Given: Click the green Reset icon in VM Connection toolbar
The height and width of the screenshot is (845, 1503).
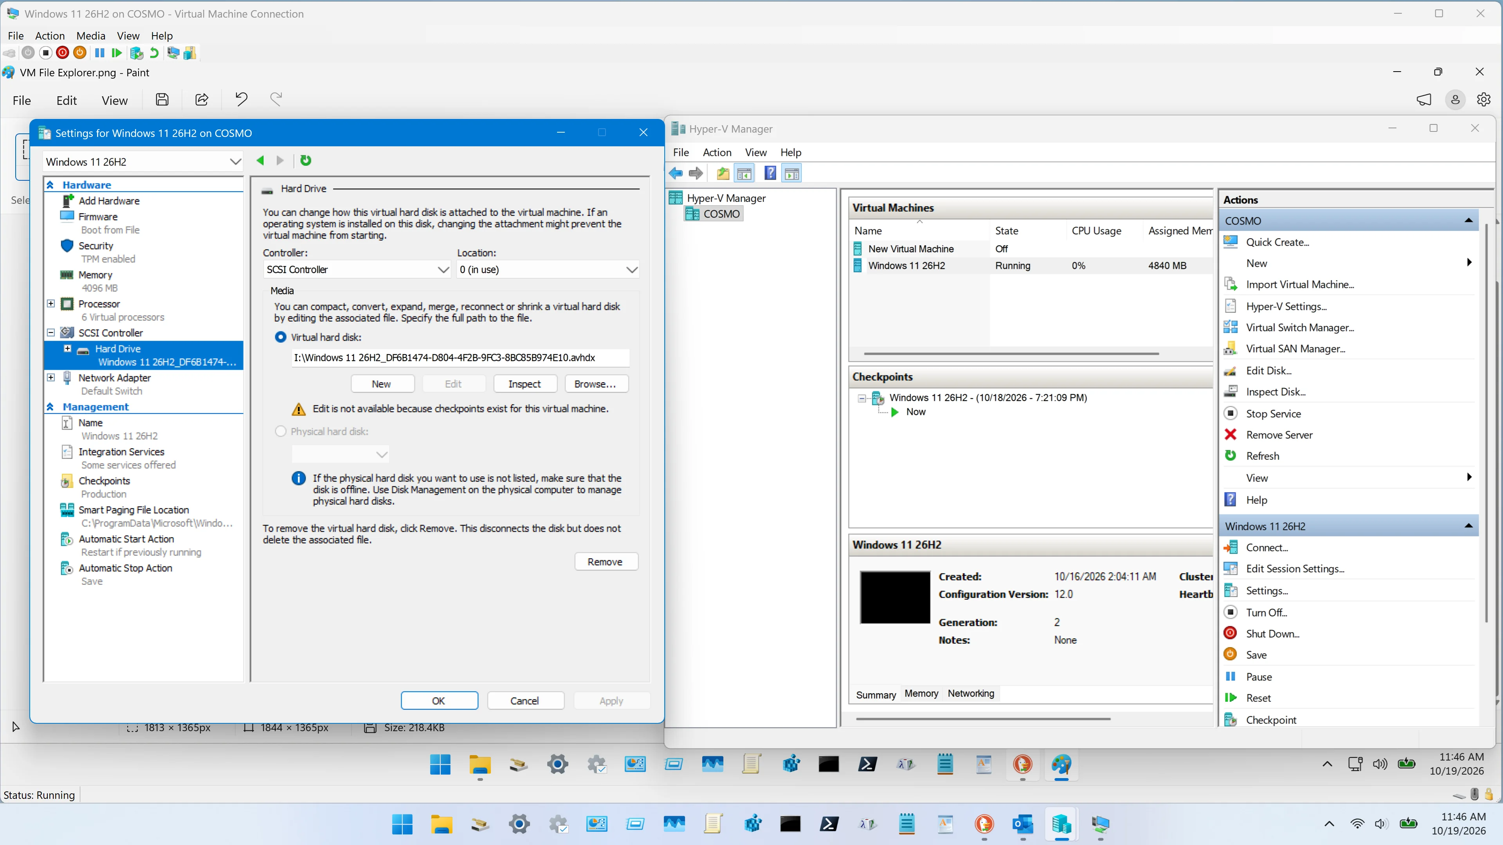Looking at the screenshot, I should coord(117,53).
